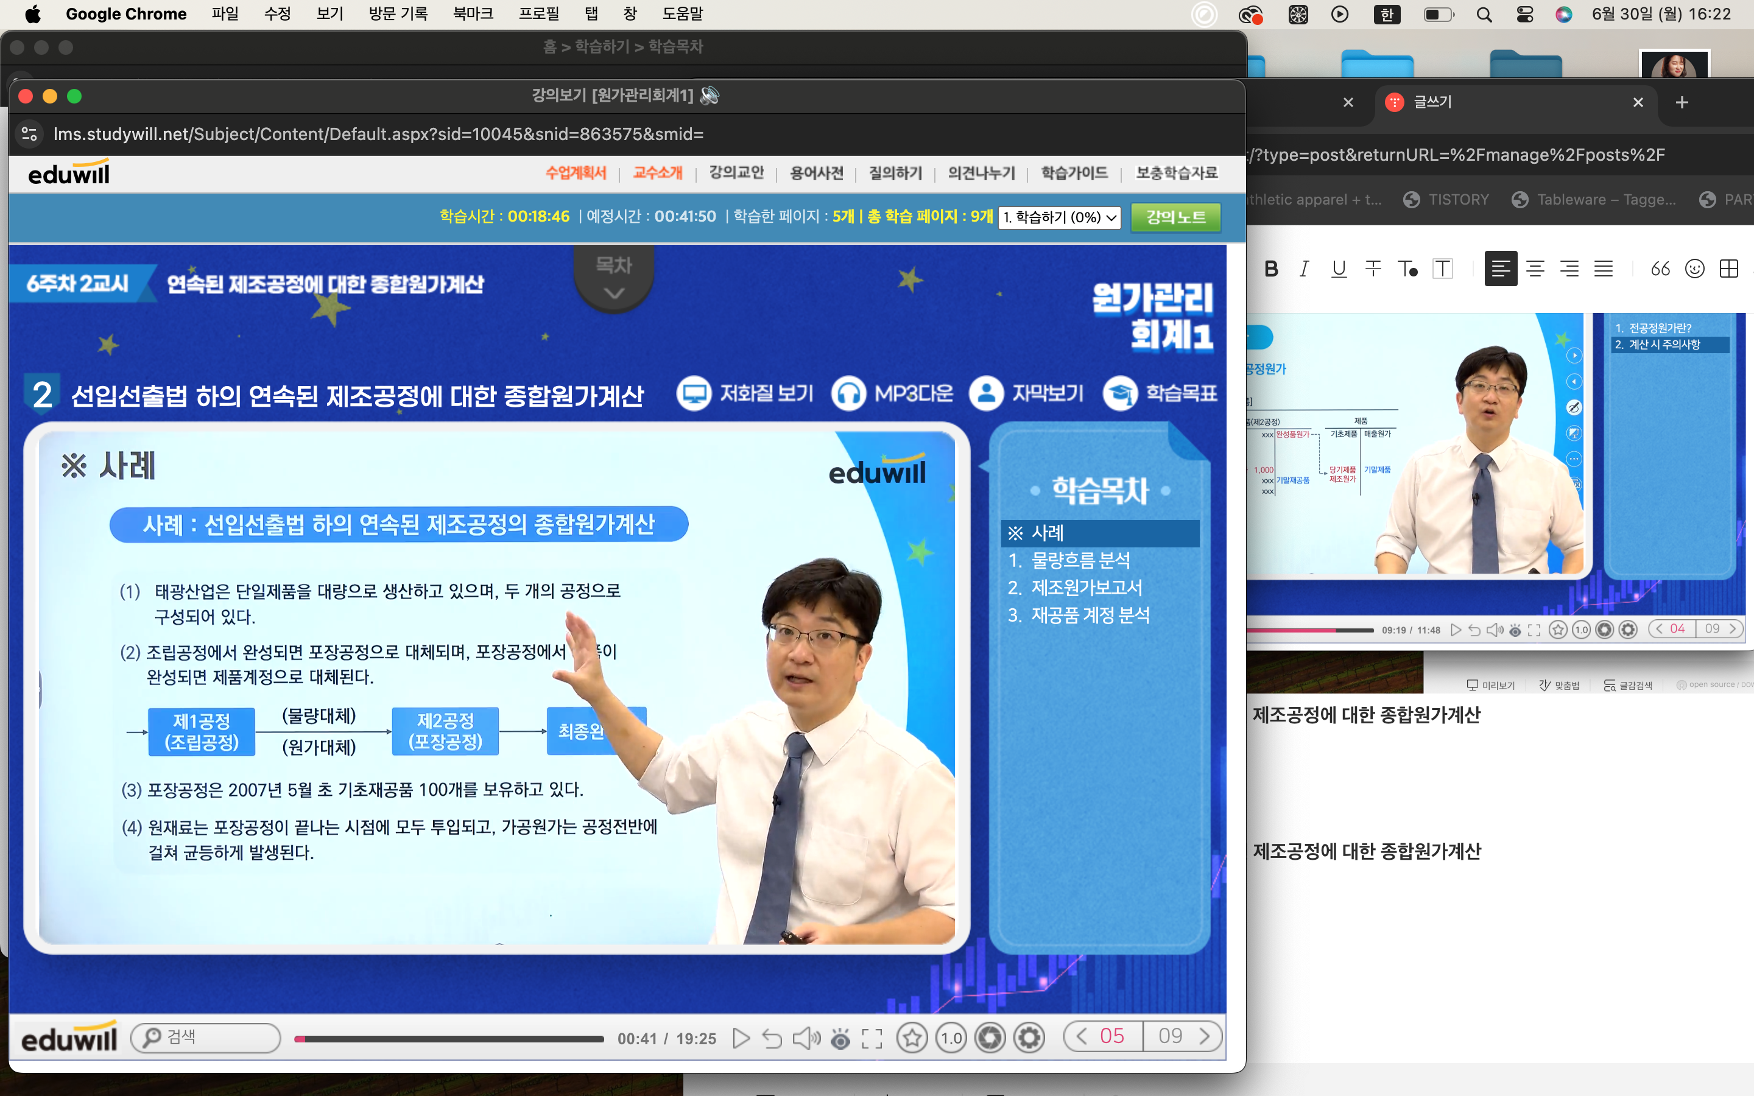Click the star bookmark icon
This screenshot has width=1754, height=1096.
[912, 1039]
